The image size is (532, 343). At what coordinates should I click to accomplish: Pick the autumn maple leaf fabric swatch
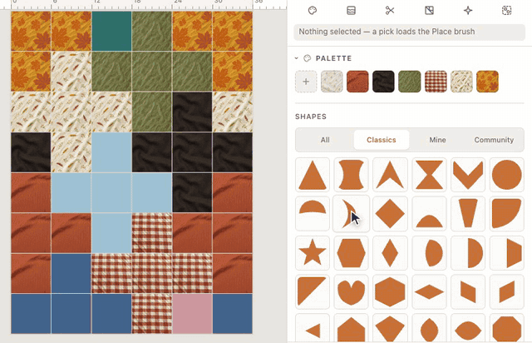pyautogui.click(x=488, y=82)
